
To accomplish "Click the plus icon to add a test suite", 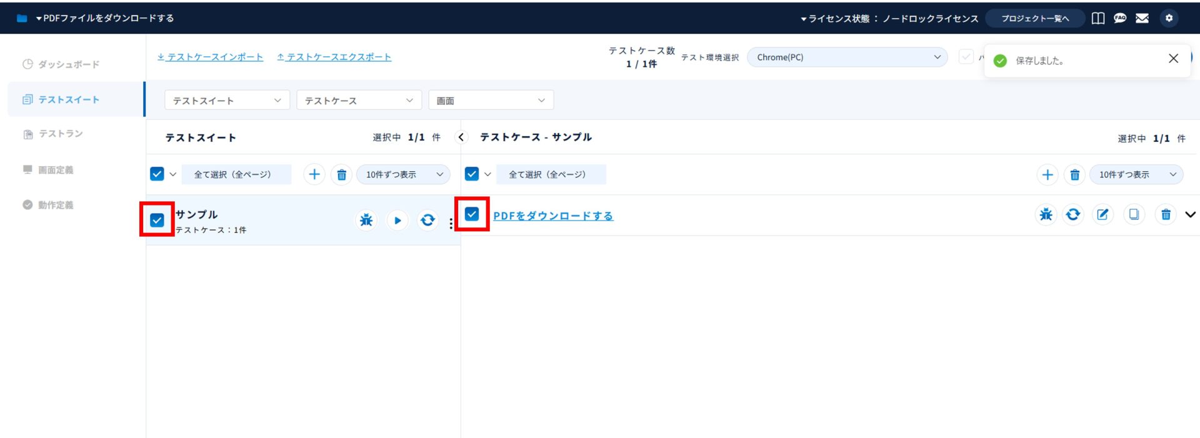I will 314,174.
